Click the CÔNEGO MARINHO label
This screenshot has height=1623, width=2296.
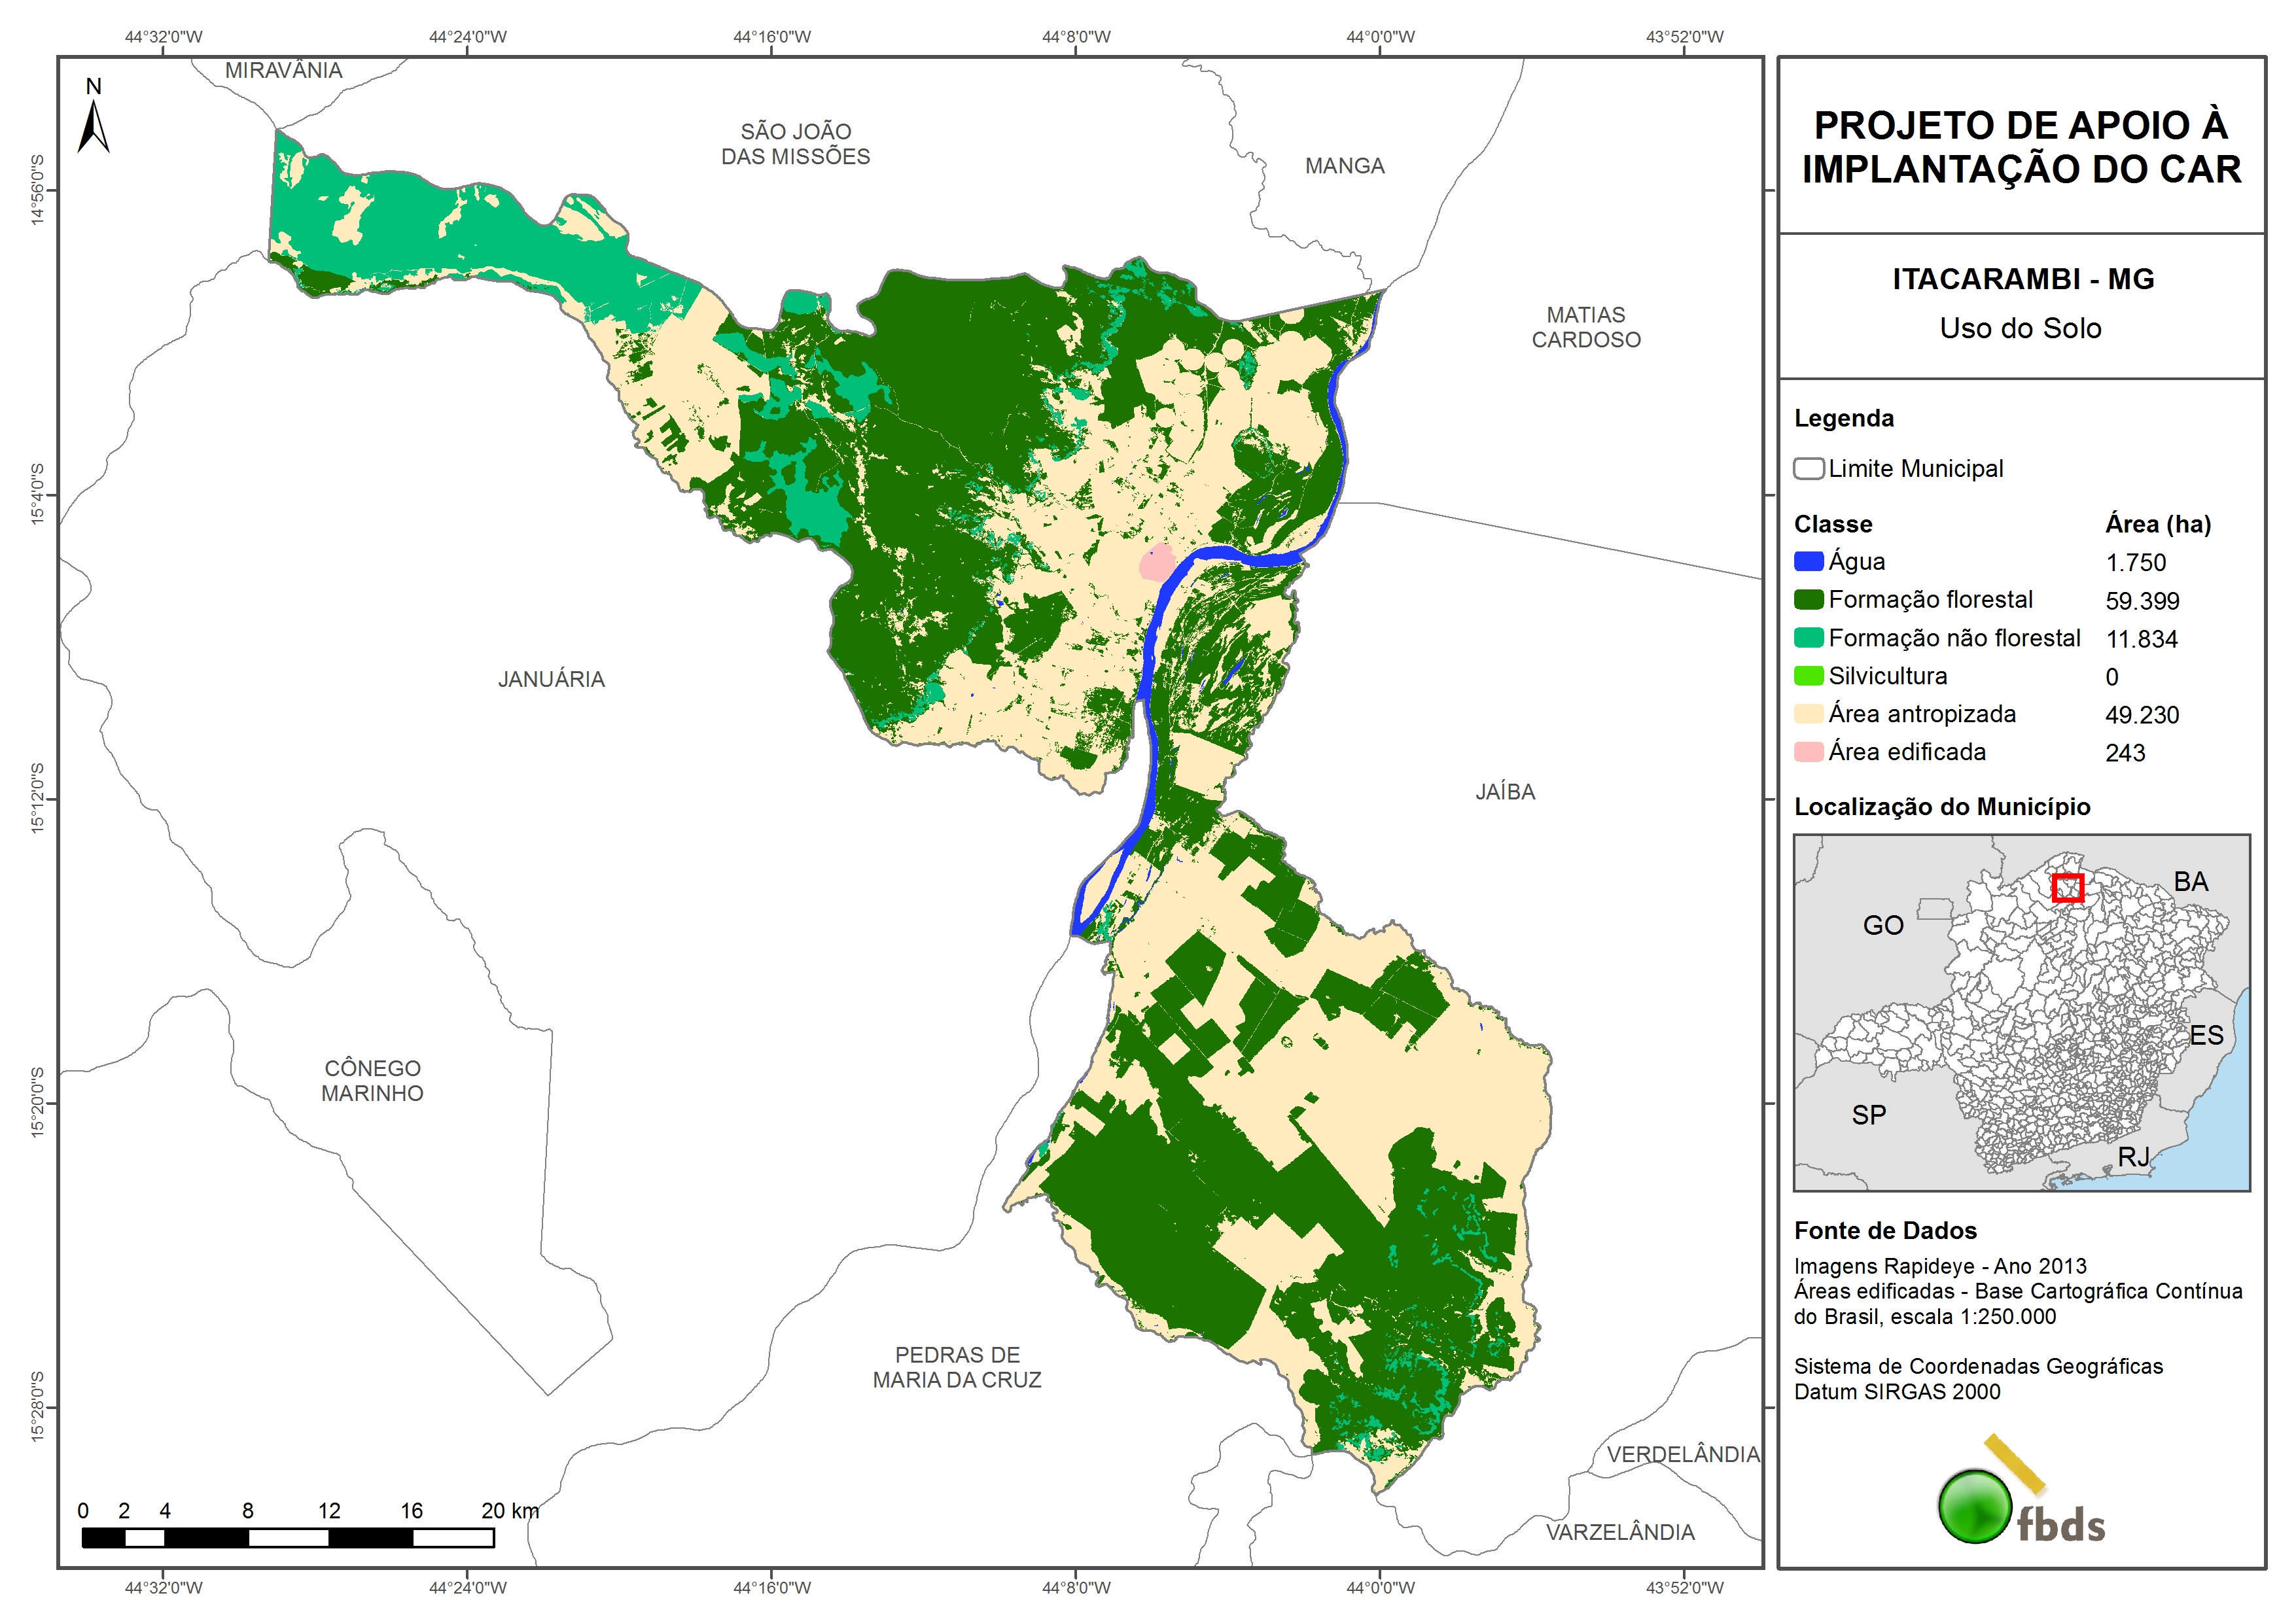(372, 1081)
